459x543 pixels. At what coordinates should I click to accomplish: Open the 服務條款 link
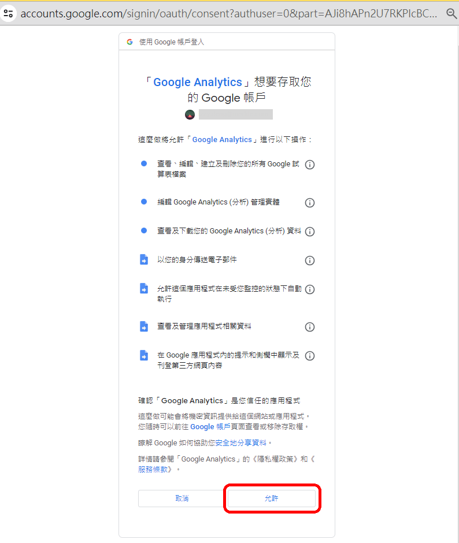click(x=153, y=469)
